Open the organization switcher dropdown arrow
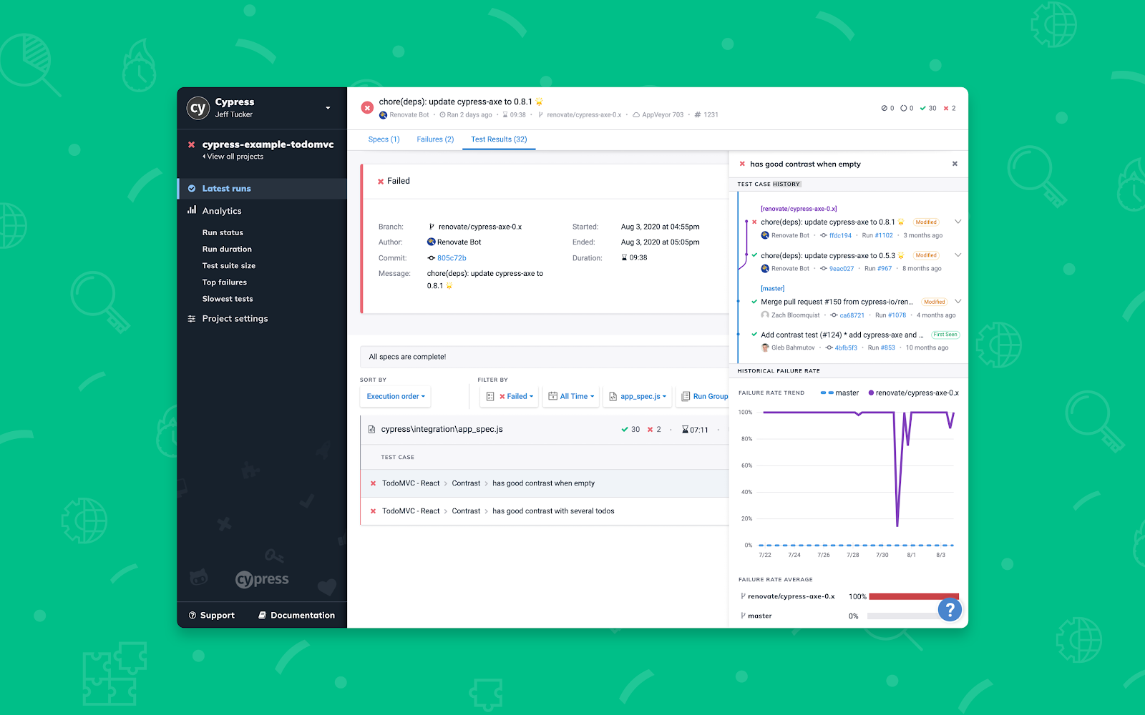1145x715 pixels. pyautogui.click(x=328, y=108)
